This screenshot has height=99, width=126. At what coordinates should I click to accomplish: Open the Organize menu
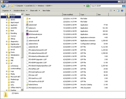(7, 11)
